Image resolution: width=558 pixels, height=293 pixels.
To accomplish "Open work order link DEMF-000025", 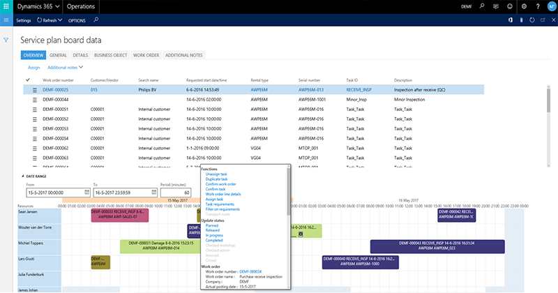I will (55, 90).
